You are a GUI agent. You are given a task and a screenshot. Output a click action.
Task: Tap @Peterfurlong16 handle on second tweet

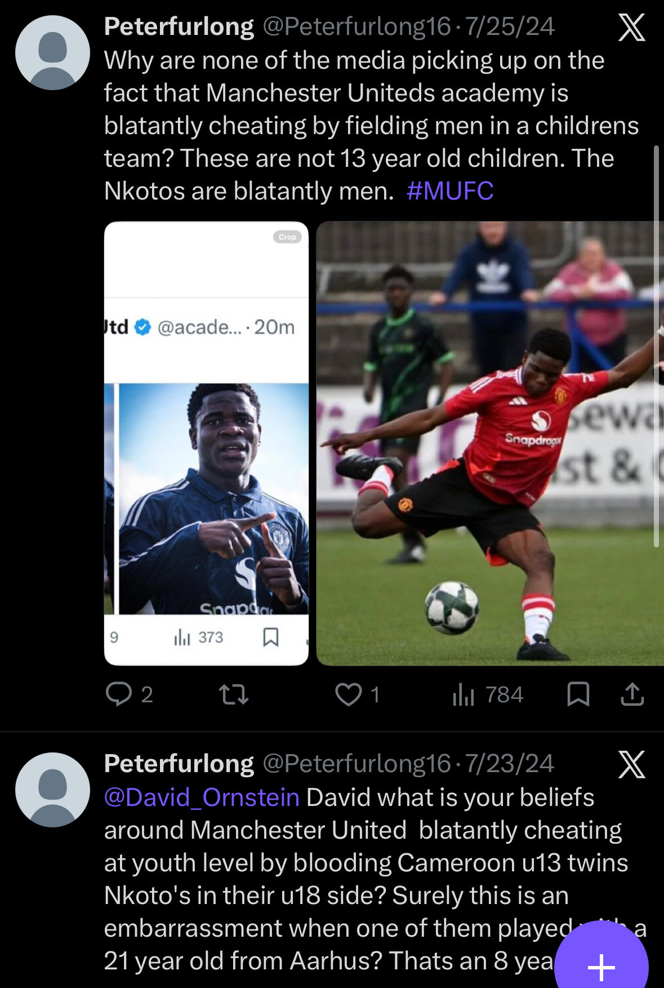[357, 764]
